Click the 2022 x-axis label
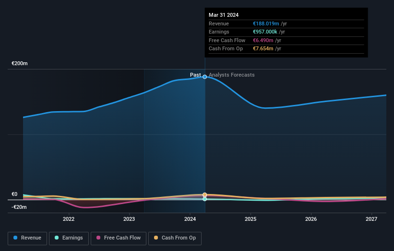 tap(69, 219)
